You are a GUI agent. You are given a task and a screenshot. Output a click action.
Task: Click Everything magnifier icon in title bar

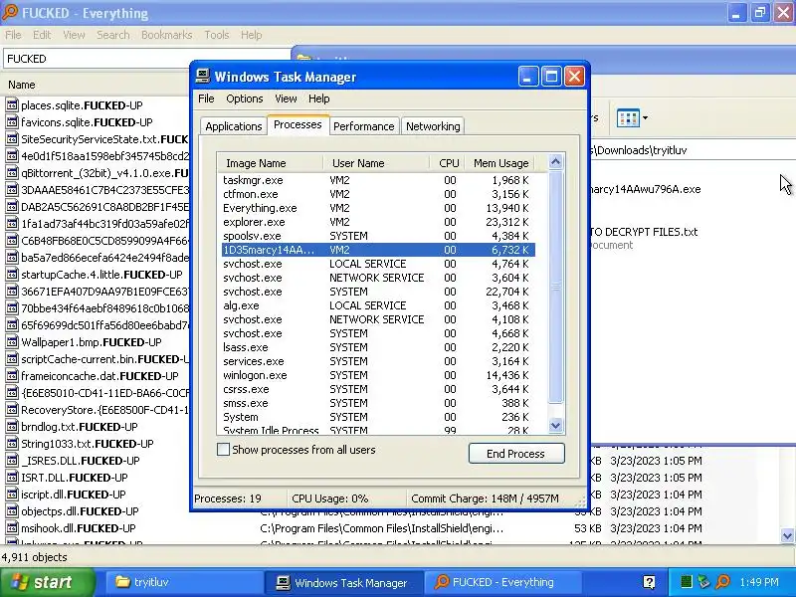pyautogui.click(x=9, y=12)
